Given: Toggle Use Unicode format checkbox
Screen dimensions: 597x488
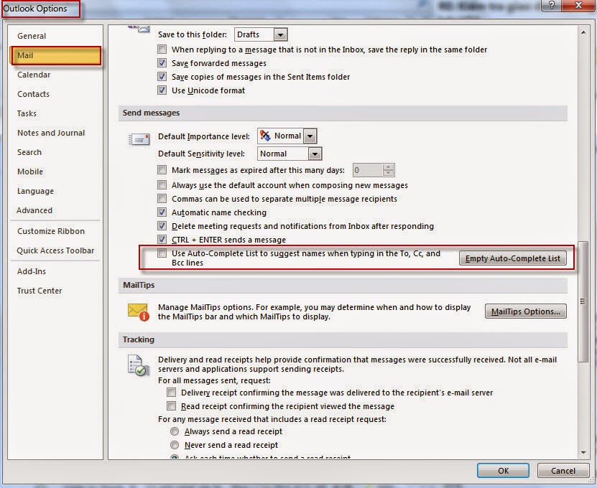Looking at the screenshot, I should pos(162,90).
